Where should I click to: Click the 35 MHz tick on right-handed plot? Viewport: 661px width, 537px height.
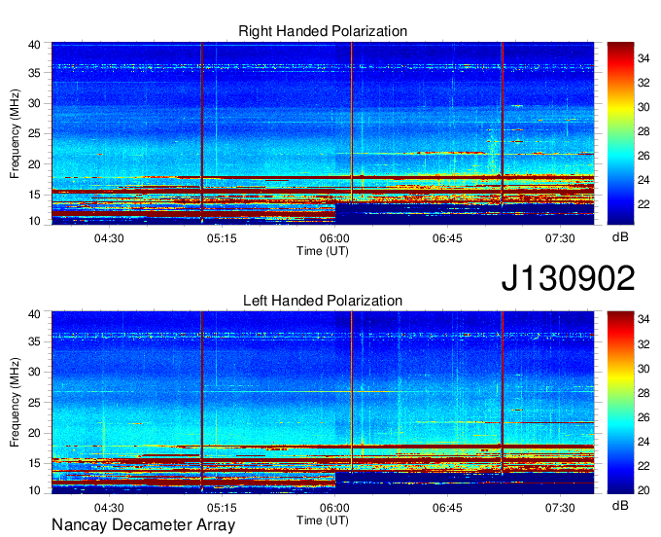tap(35, 73)
